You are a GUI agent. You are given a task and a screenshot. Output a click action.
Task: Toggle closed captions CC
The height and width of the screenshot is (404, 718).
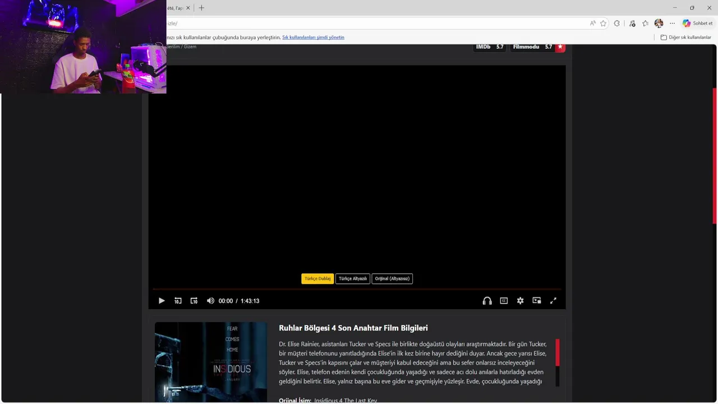[x=504, y=301]
